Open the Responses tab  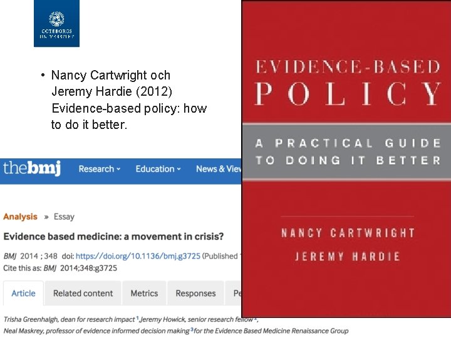tap(195, 293)
